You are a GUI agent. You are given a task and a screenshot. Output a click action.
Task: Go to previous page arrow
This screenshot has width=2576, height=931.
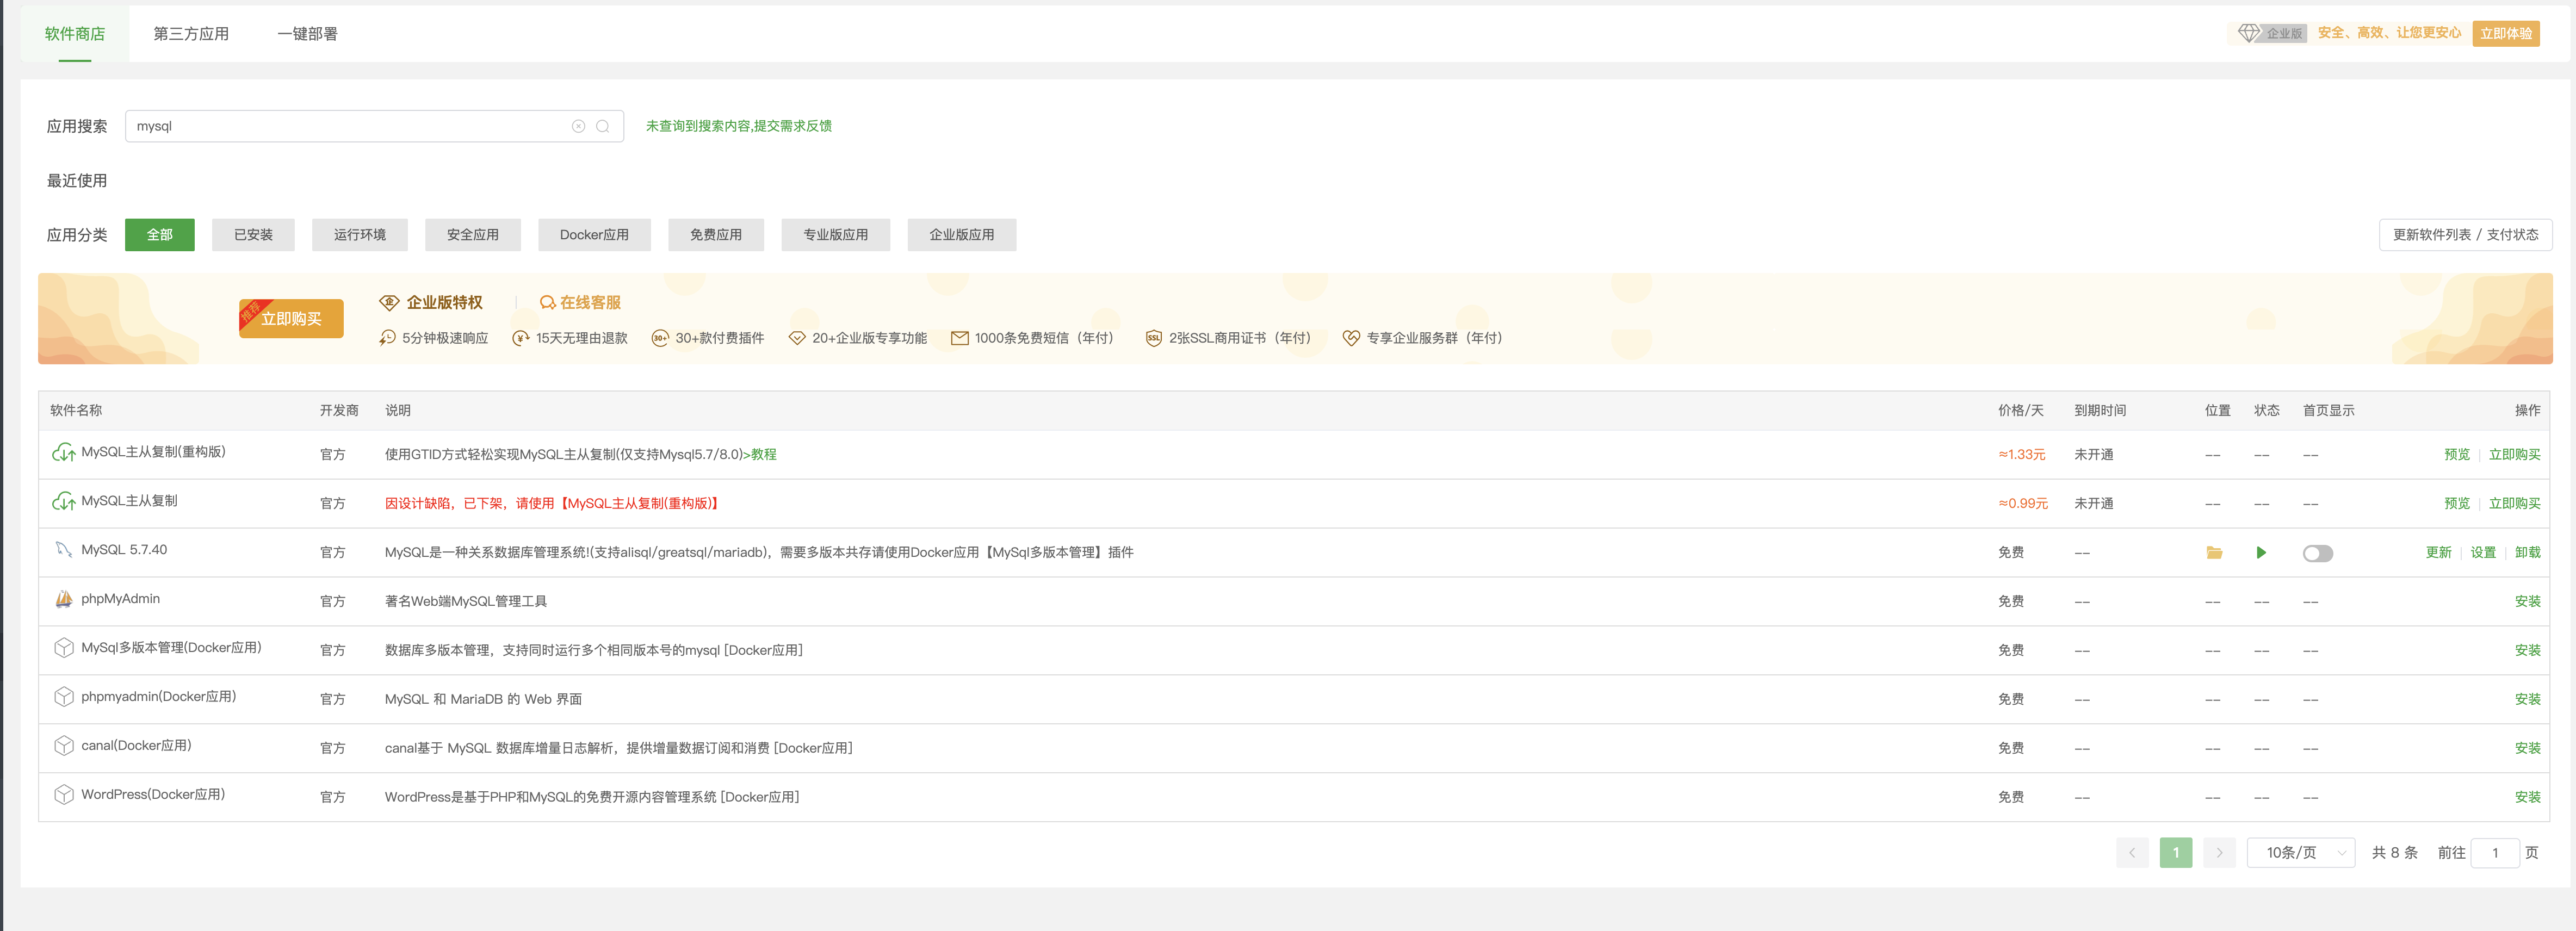coord(2132,853)
